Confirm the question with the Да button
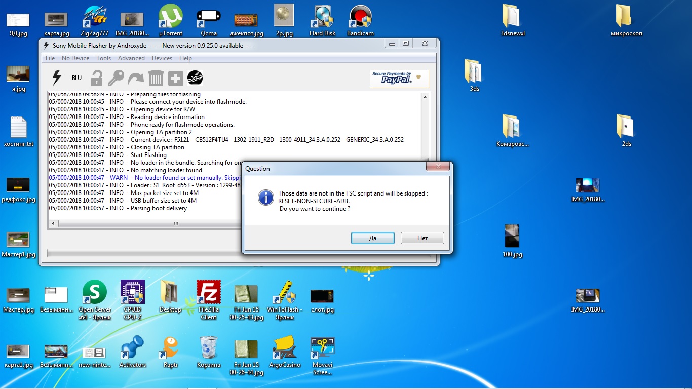692x389 pixels. click(x=372, y=238)
